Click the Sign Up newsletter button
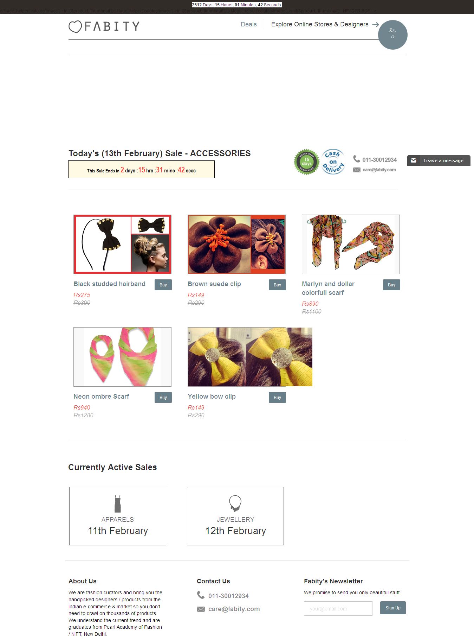This screenshot has height=640, width=474. [x=393, y=608]
